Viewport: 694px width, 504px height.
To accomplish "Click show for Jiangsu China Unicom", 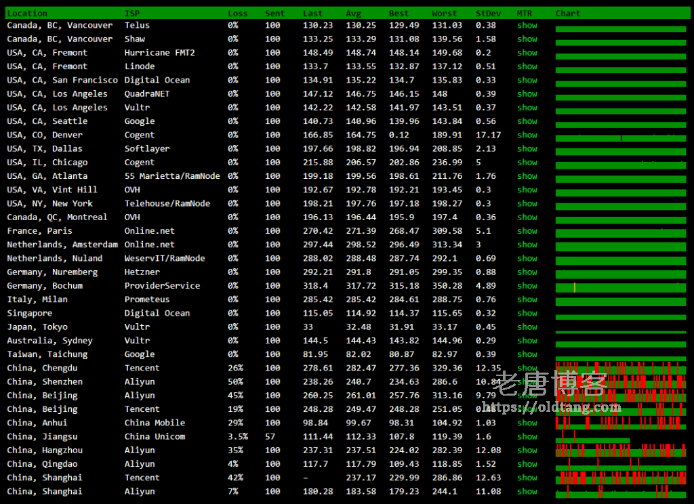I will click(x=527, y=437).
